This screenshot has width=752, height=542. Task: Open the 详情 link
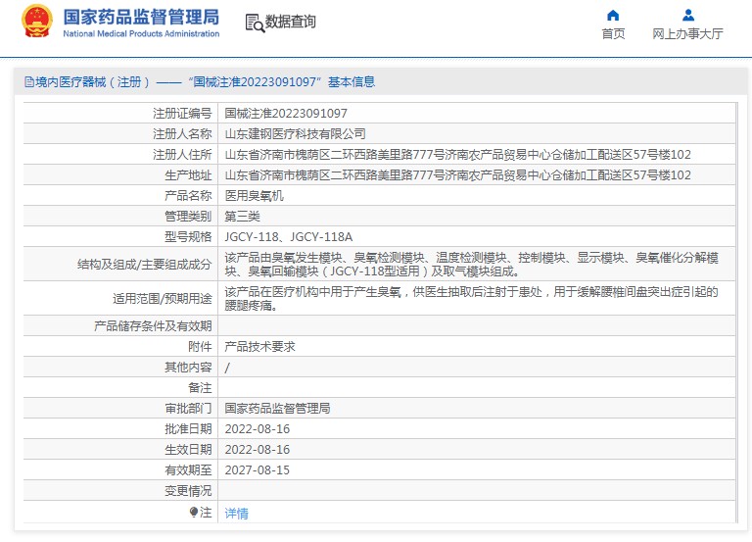point(236,514)
